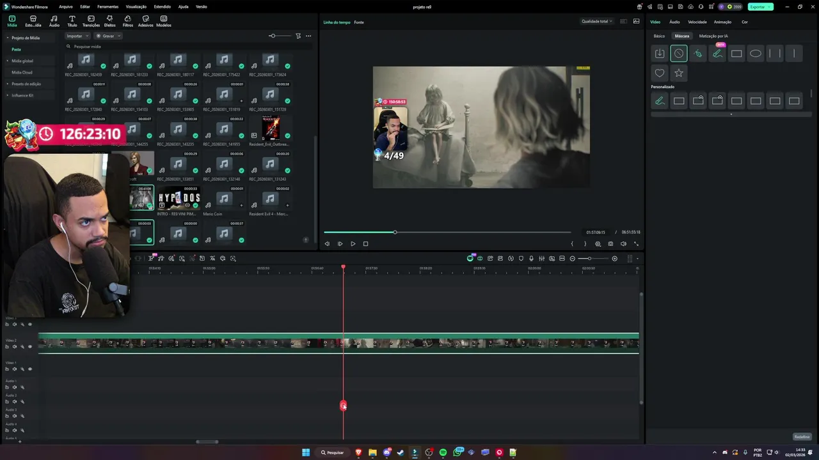Open the Gravar dropdown
Screen dimensions: 819x460
109,36
